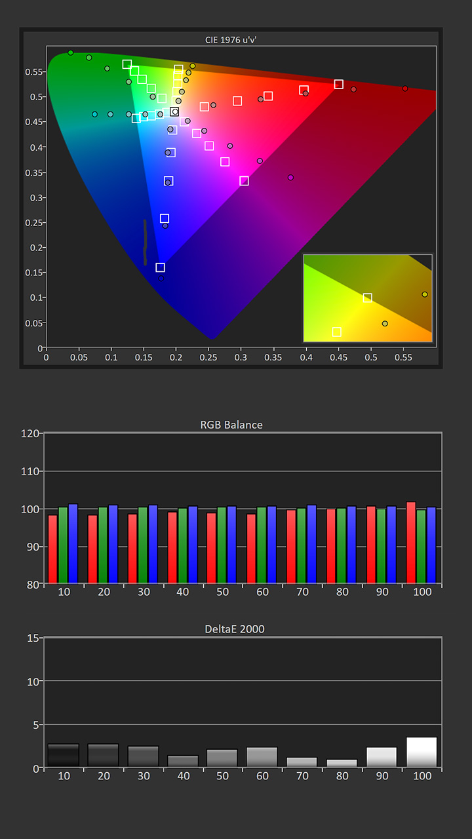The image size is (472, 839).
Task: Click the blue primary target square near 0.15
Action: [160, 267]
